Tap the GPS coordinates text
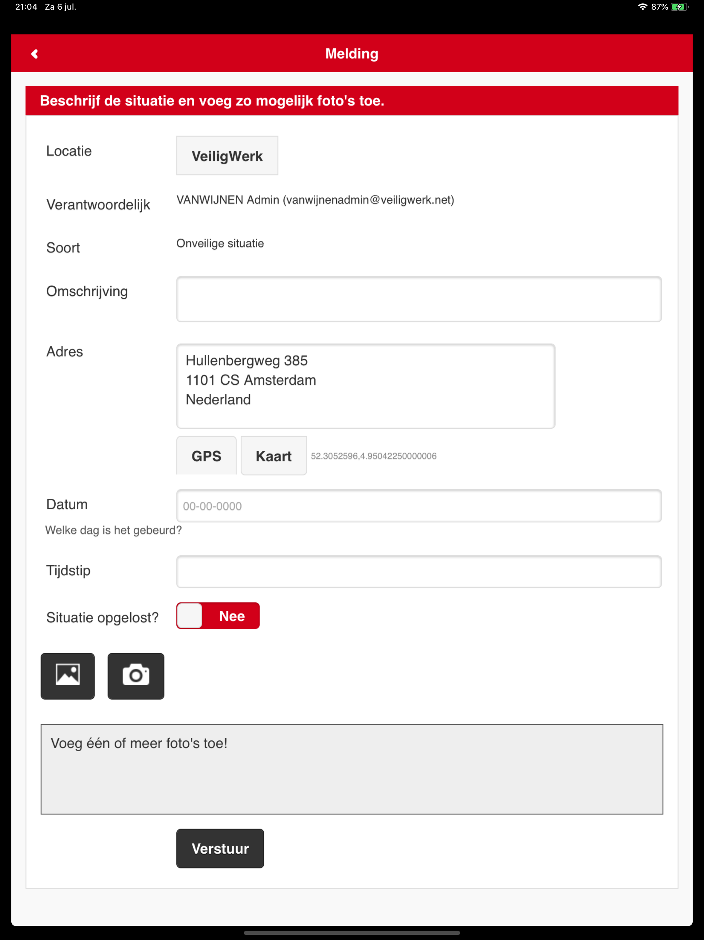 [374, 456]
